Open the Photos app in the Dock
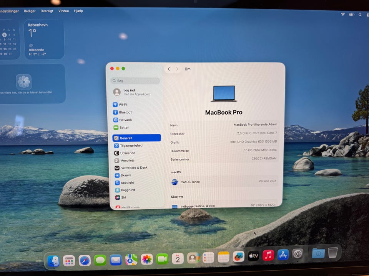 147,260
